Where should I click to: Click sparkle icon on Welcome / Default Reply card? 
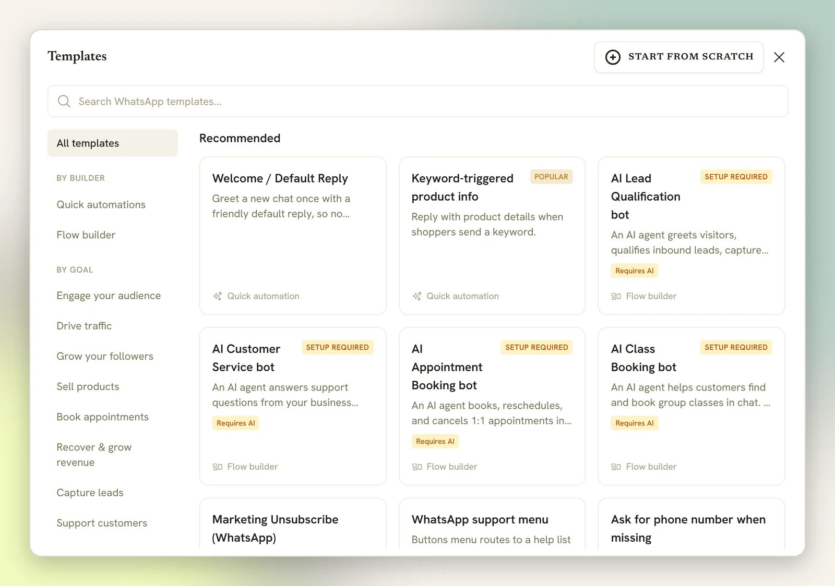click(218, 296)
